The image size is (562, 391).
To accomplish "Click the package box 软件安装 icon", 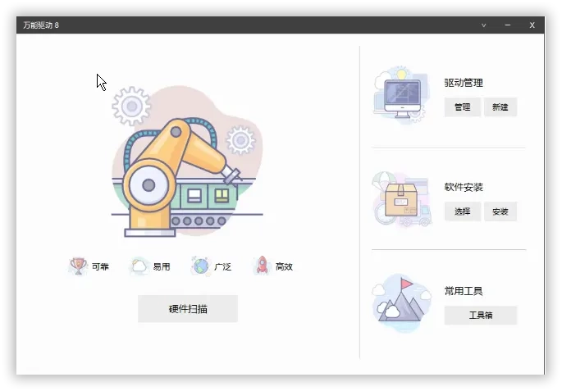I will pyautogui.click(x=402, y=200).
